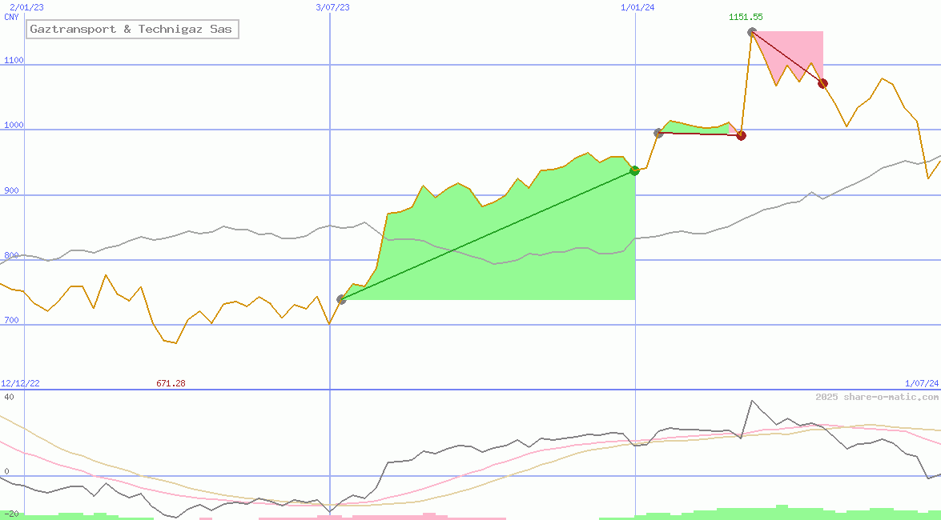Click the green exit marker ending the long trendline
Image resolution: width=941 pixels, height=520 pixels.
[634, 170]
